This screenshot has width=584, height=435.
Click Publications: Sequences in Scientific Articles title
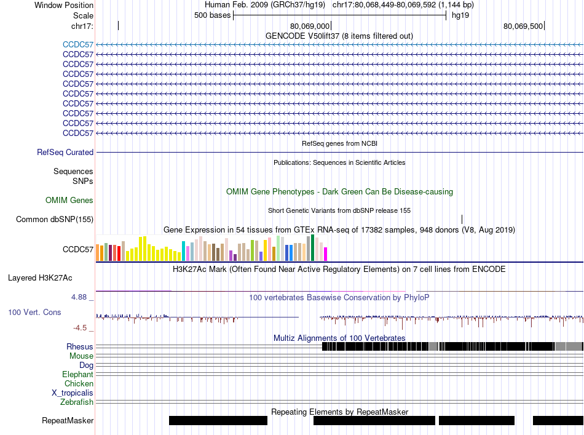pos(339,162)
